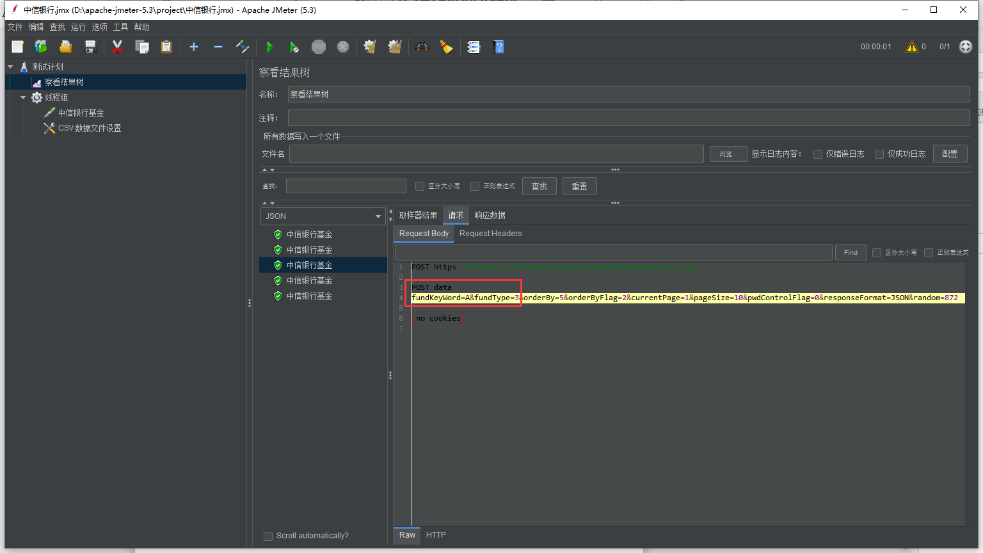Open the 选项 menu
The height and width of the screenshot is (553, 983).
coord(99,27)
